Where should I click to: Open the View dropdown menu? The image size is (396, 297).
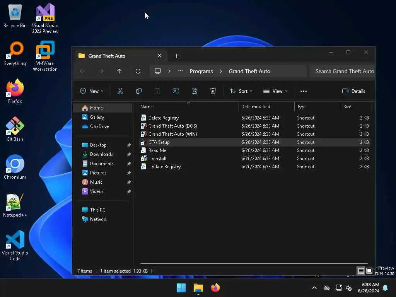pyautogui.click(x=275, y=91)
